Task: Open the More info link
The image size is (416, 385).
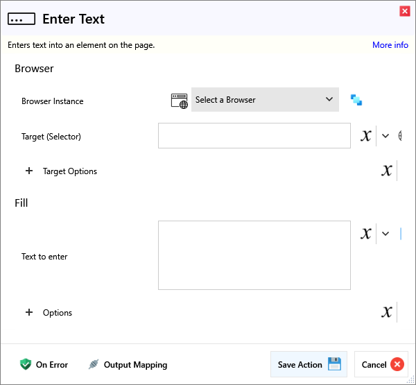Action: [x=390, y=45]
